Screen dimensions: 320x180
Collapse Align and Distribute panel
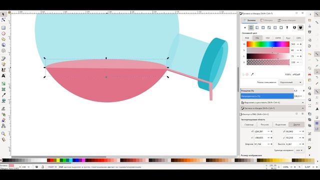click(x=303, y=102)
